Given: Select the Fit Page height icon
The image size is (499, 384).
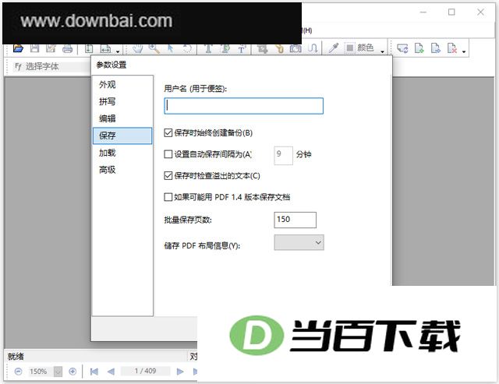Looking at the screenshot, I should pyautogui.click(x=89, y=48).
